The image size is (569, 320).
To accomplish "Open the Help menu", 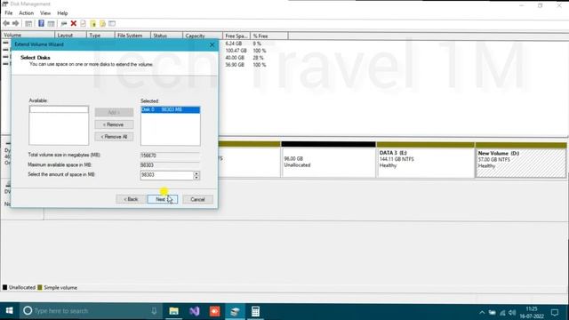I will pos(62,13).
